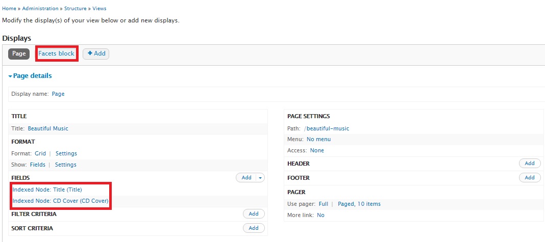Image resolution: width=545 pixels, height=242 pixels.
Task: Click the Full pager link
Action: [x=323, y=204]
